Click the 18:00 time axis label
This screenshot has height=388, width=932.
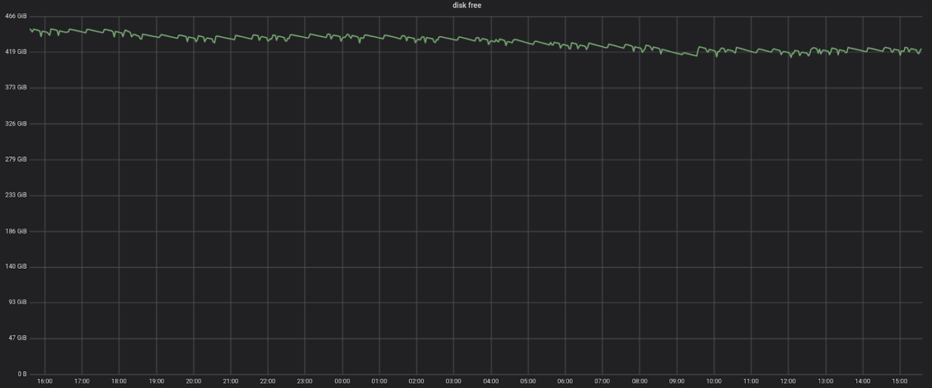click(119, 381)
